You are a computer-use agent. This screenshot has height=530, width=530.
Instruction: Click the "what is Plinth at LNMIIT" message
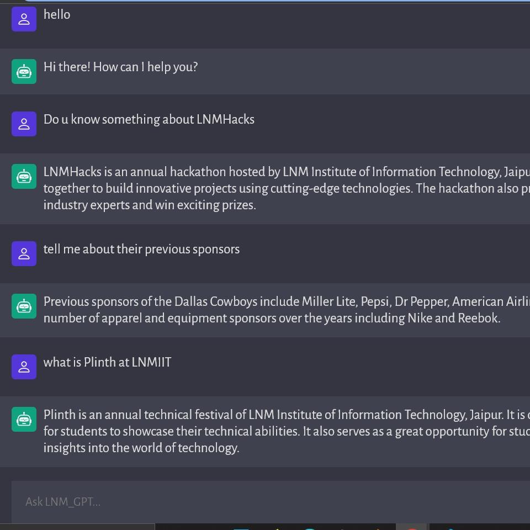point(107,362)
